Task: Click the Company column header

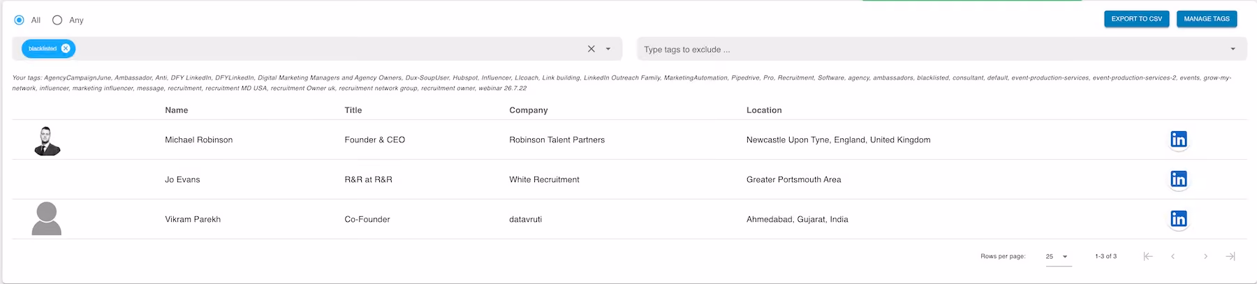Action: (529, 110)
